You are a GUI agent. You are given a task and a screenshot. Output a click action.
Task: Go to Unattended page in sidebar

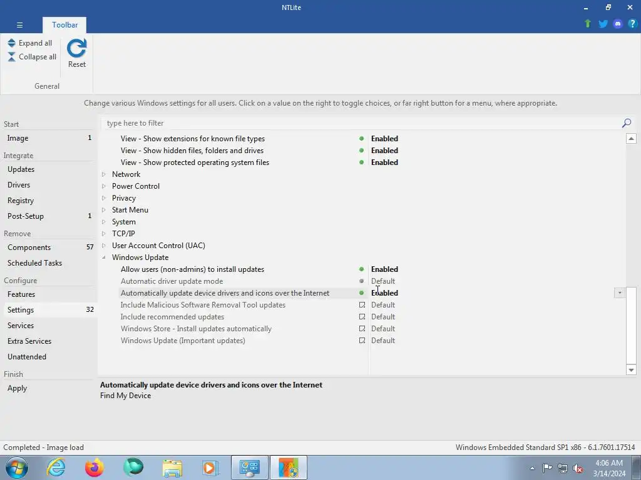coord(49,357)
